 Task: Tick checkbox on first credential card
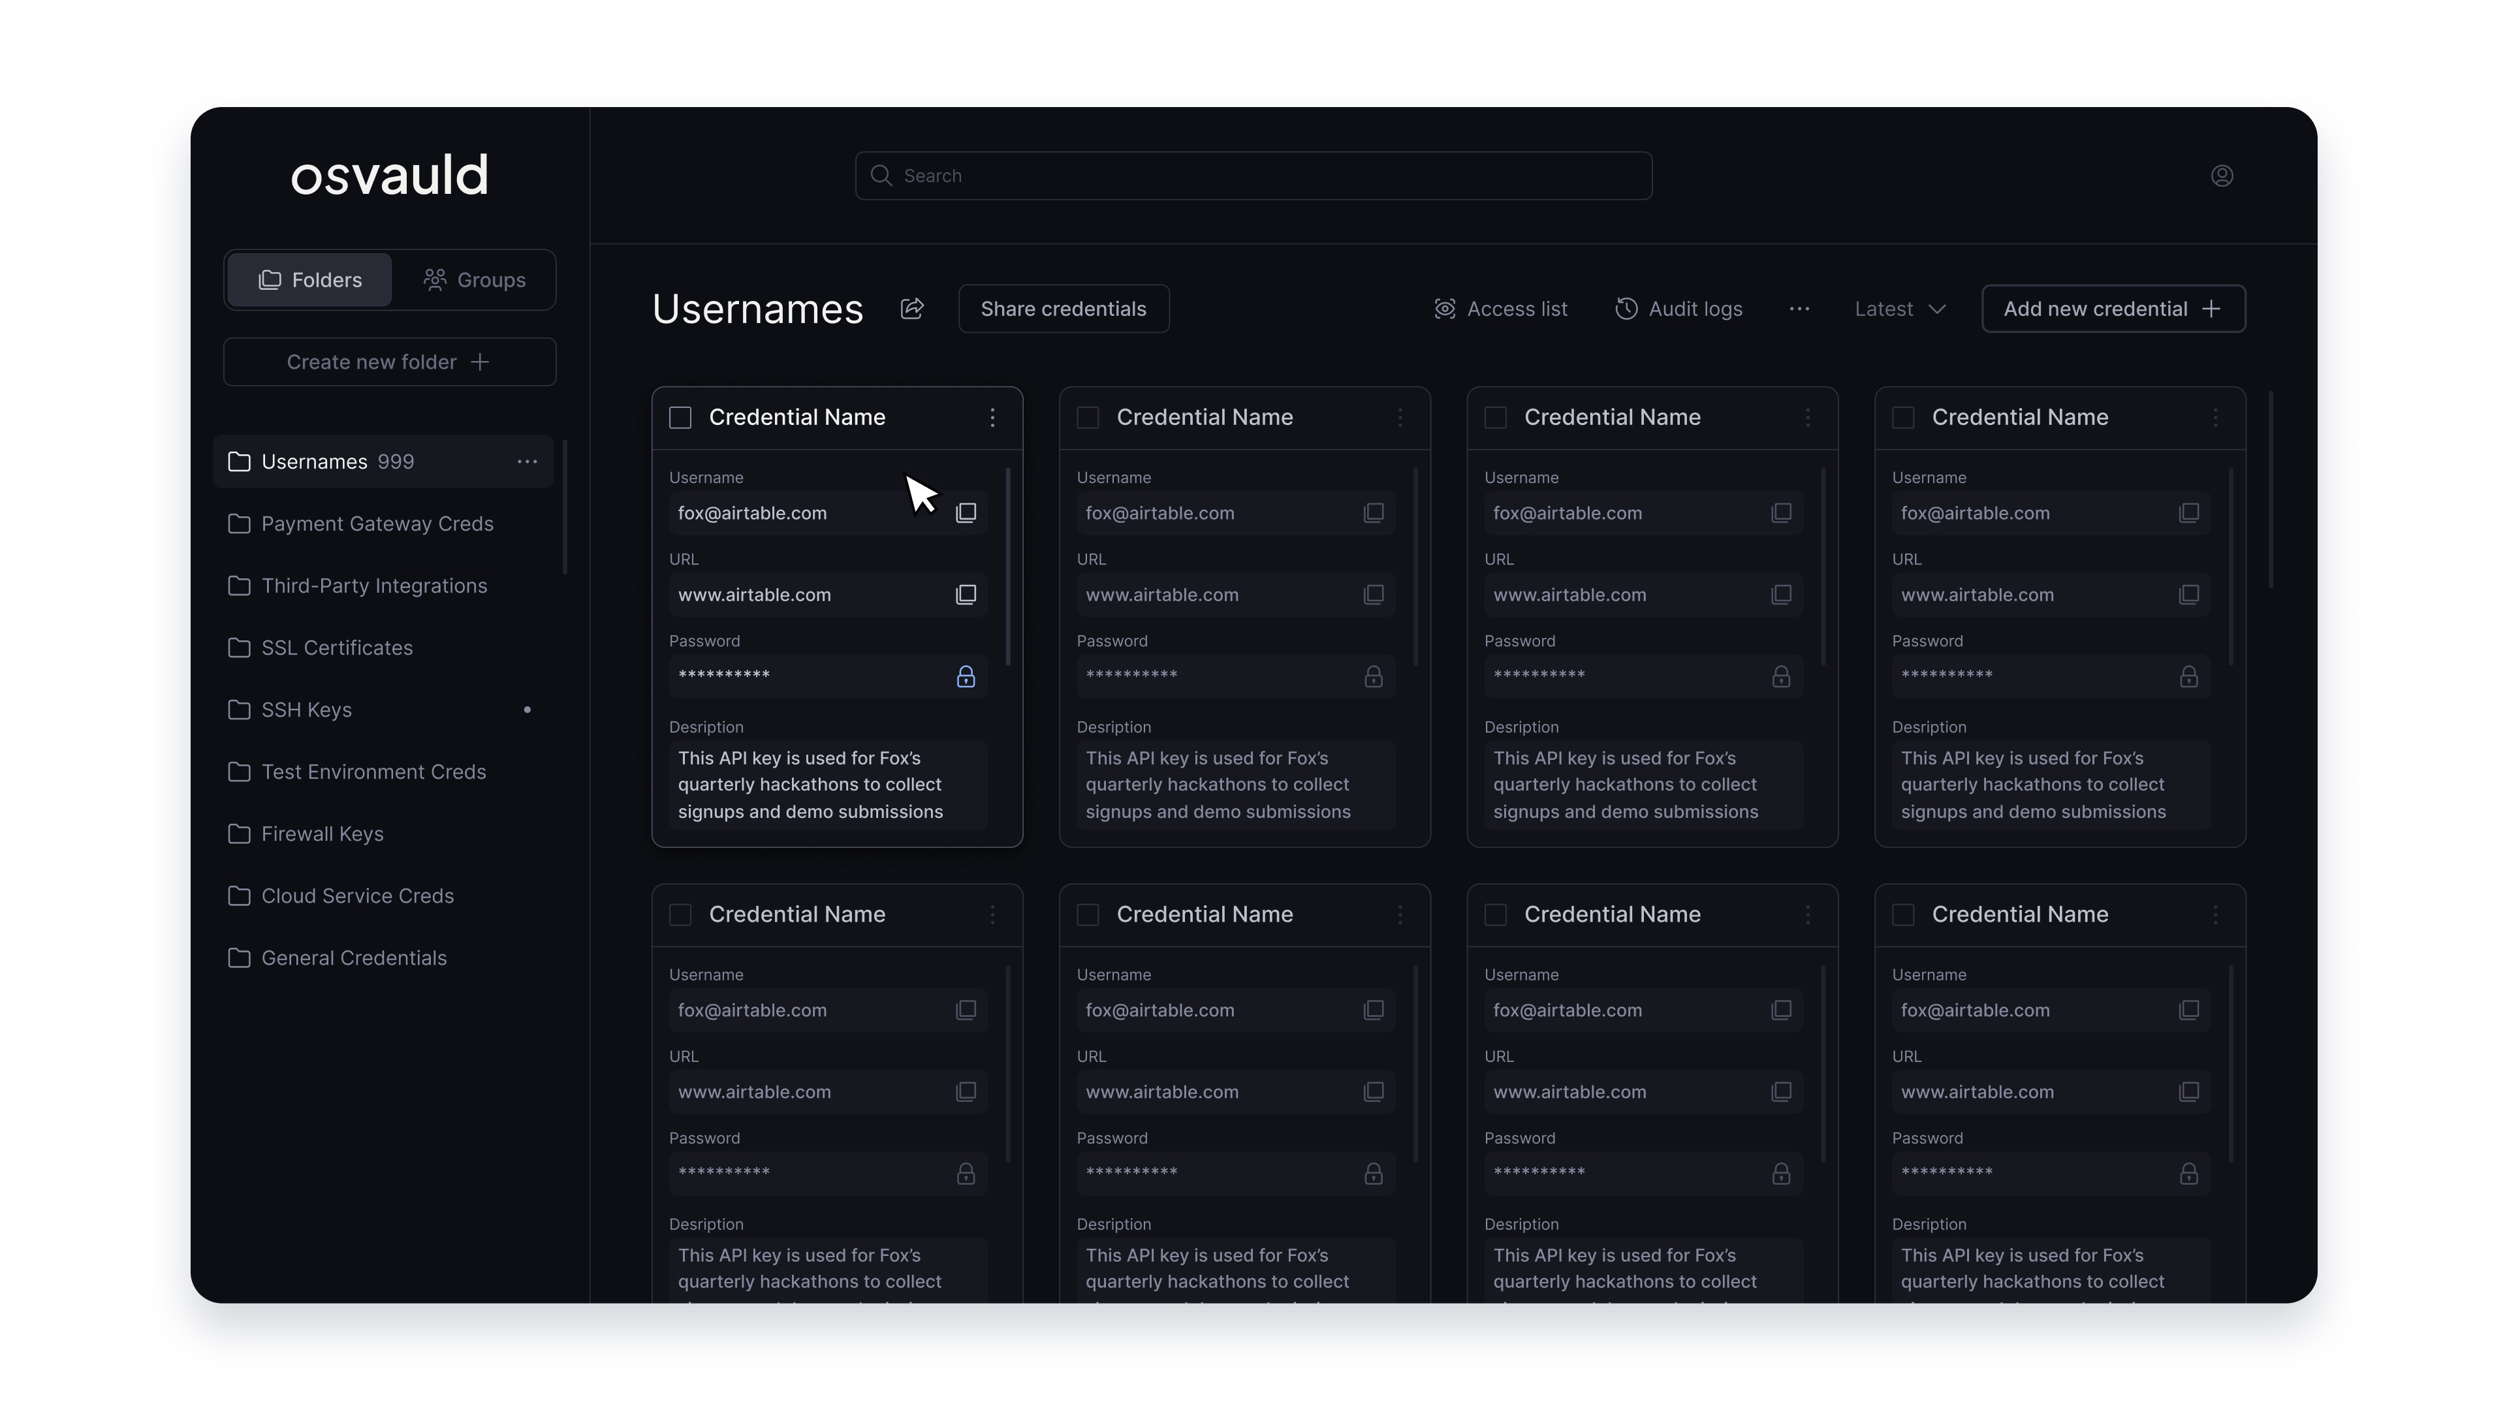(x=680, y=418)
